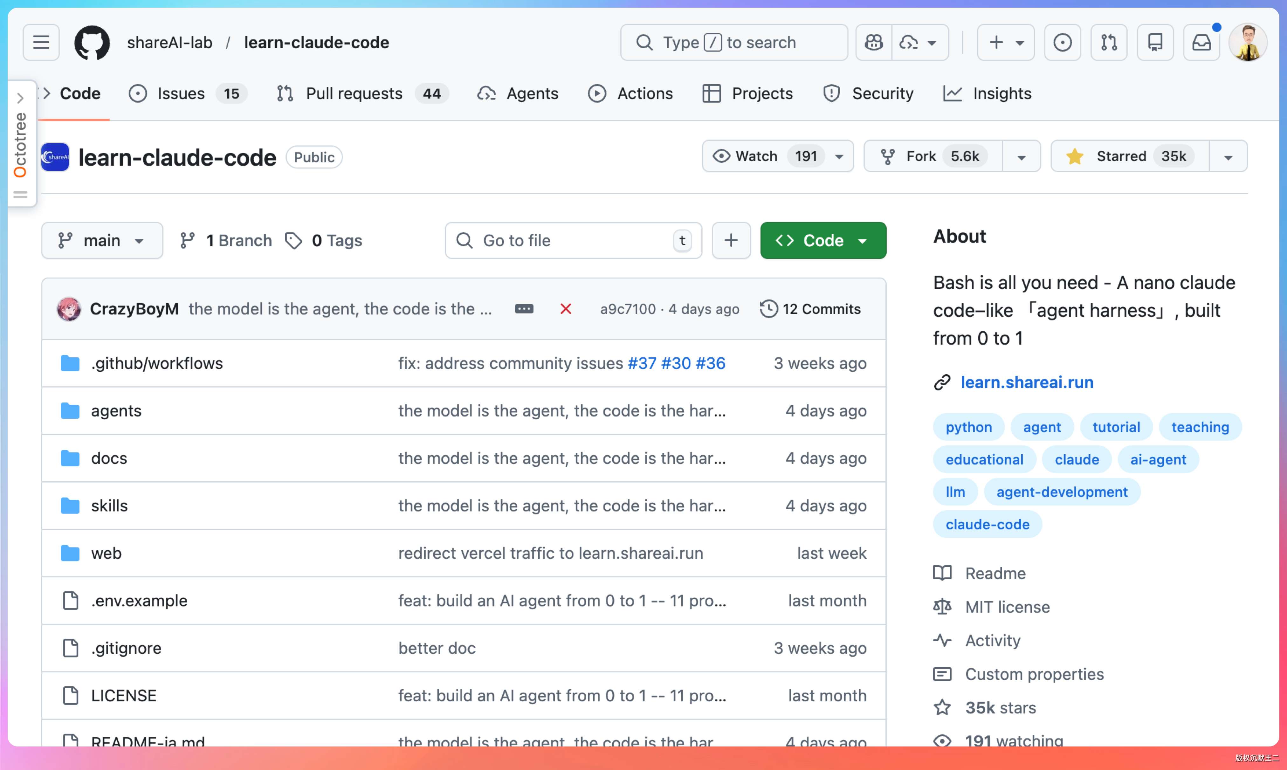Screen dimensions: 1287x770
Task: Expand the green Code dropdown button
Action: coord(823,241)
